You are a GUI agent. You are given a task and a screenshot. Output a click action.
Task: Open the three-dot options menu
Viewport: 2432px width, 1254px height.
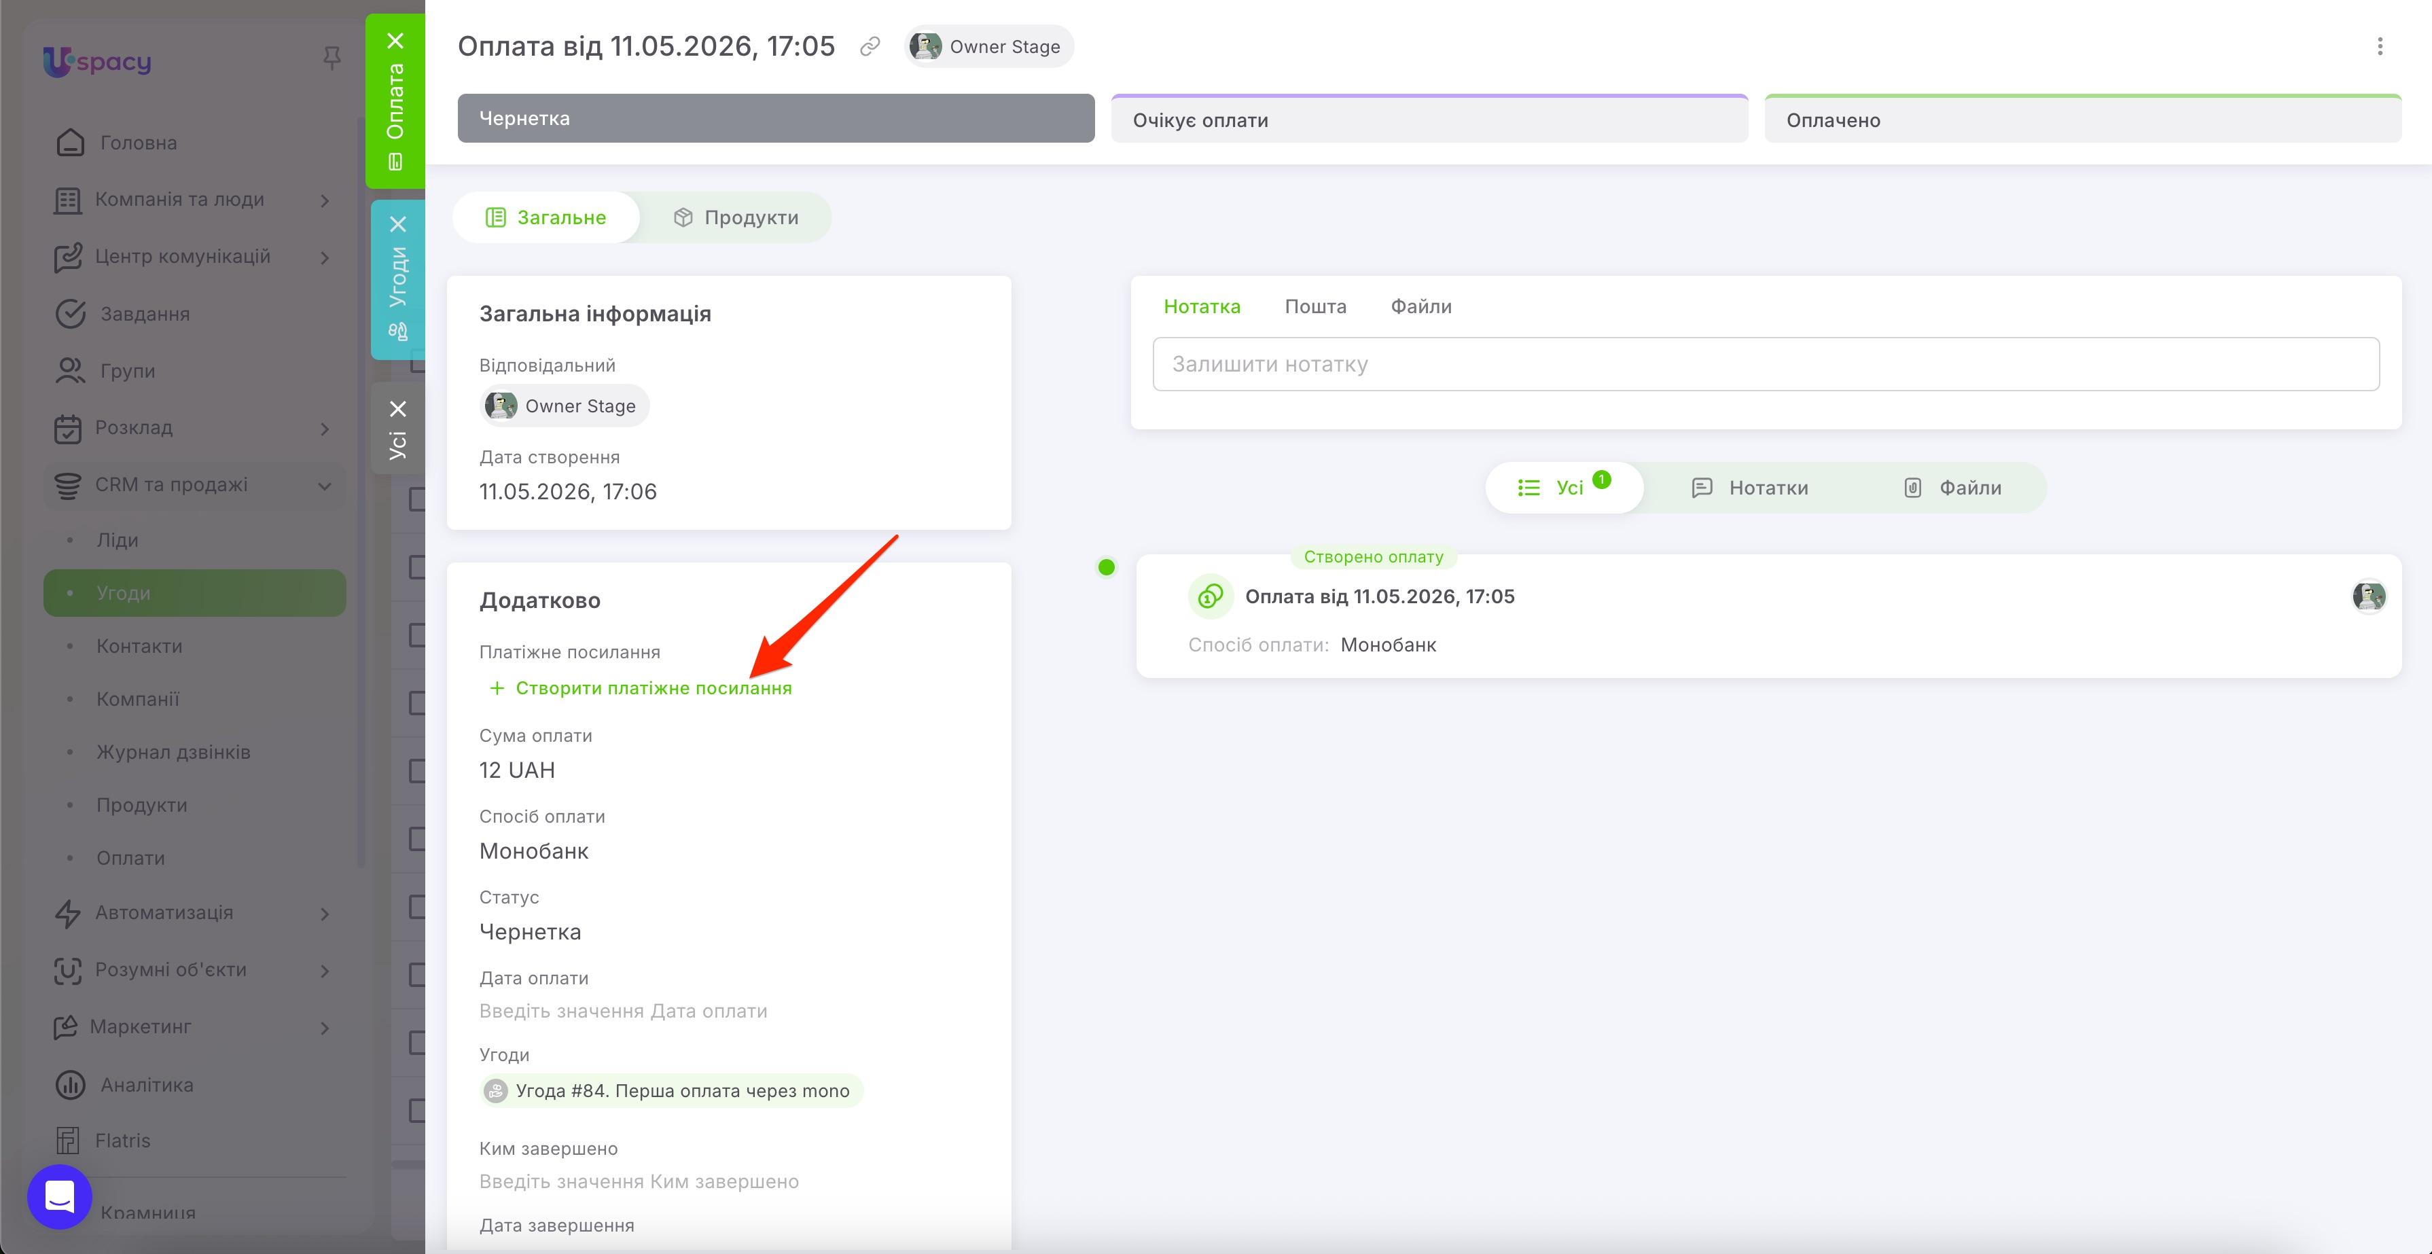[2380, 46]
